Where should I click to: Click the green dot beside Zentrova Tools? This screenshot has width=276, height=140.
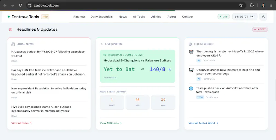9,17
